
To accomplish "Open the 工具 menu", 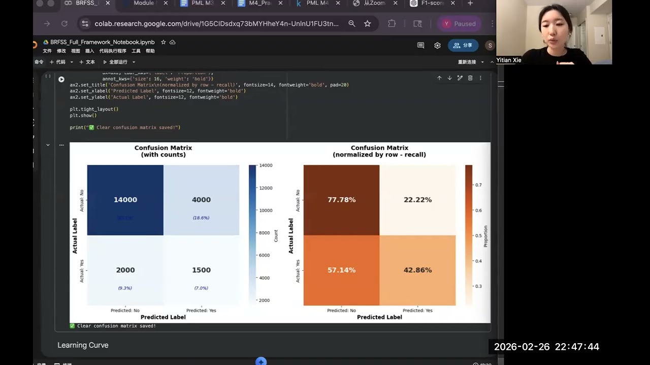I will point(136,51).
